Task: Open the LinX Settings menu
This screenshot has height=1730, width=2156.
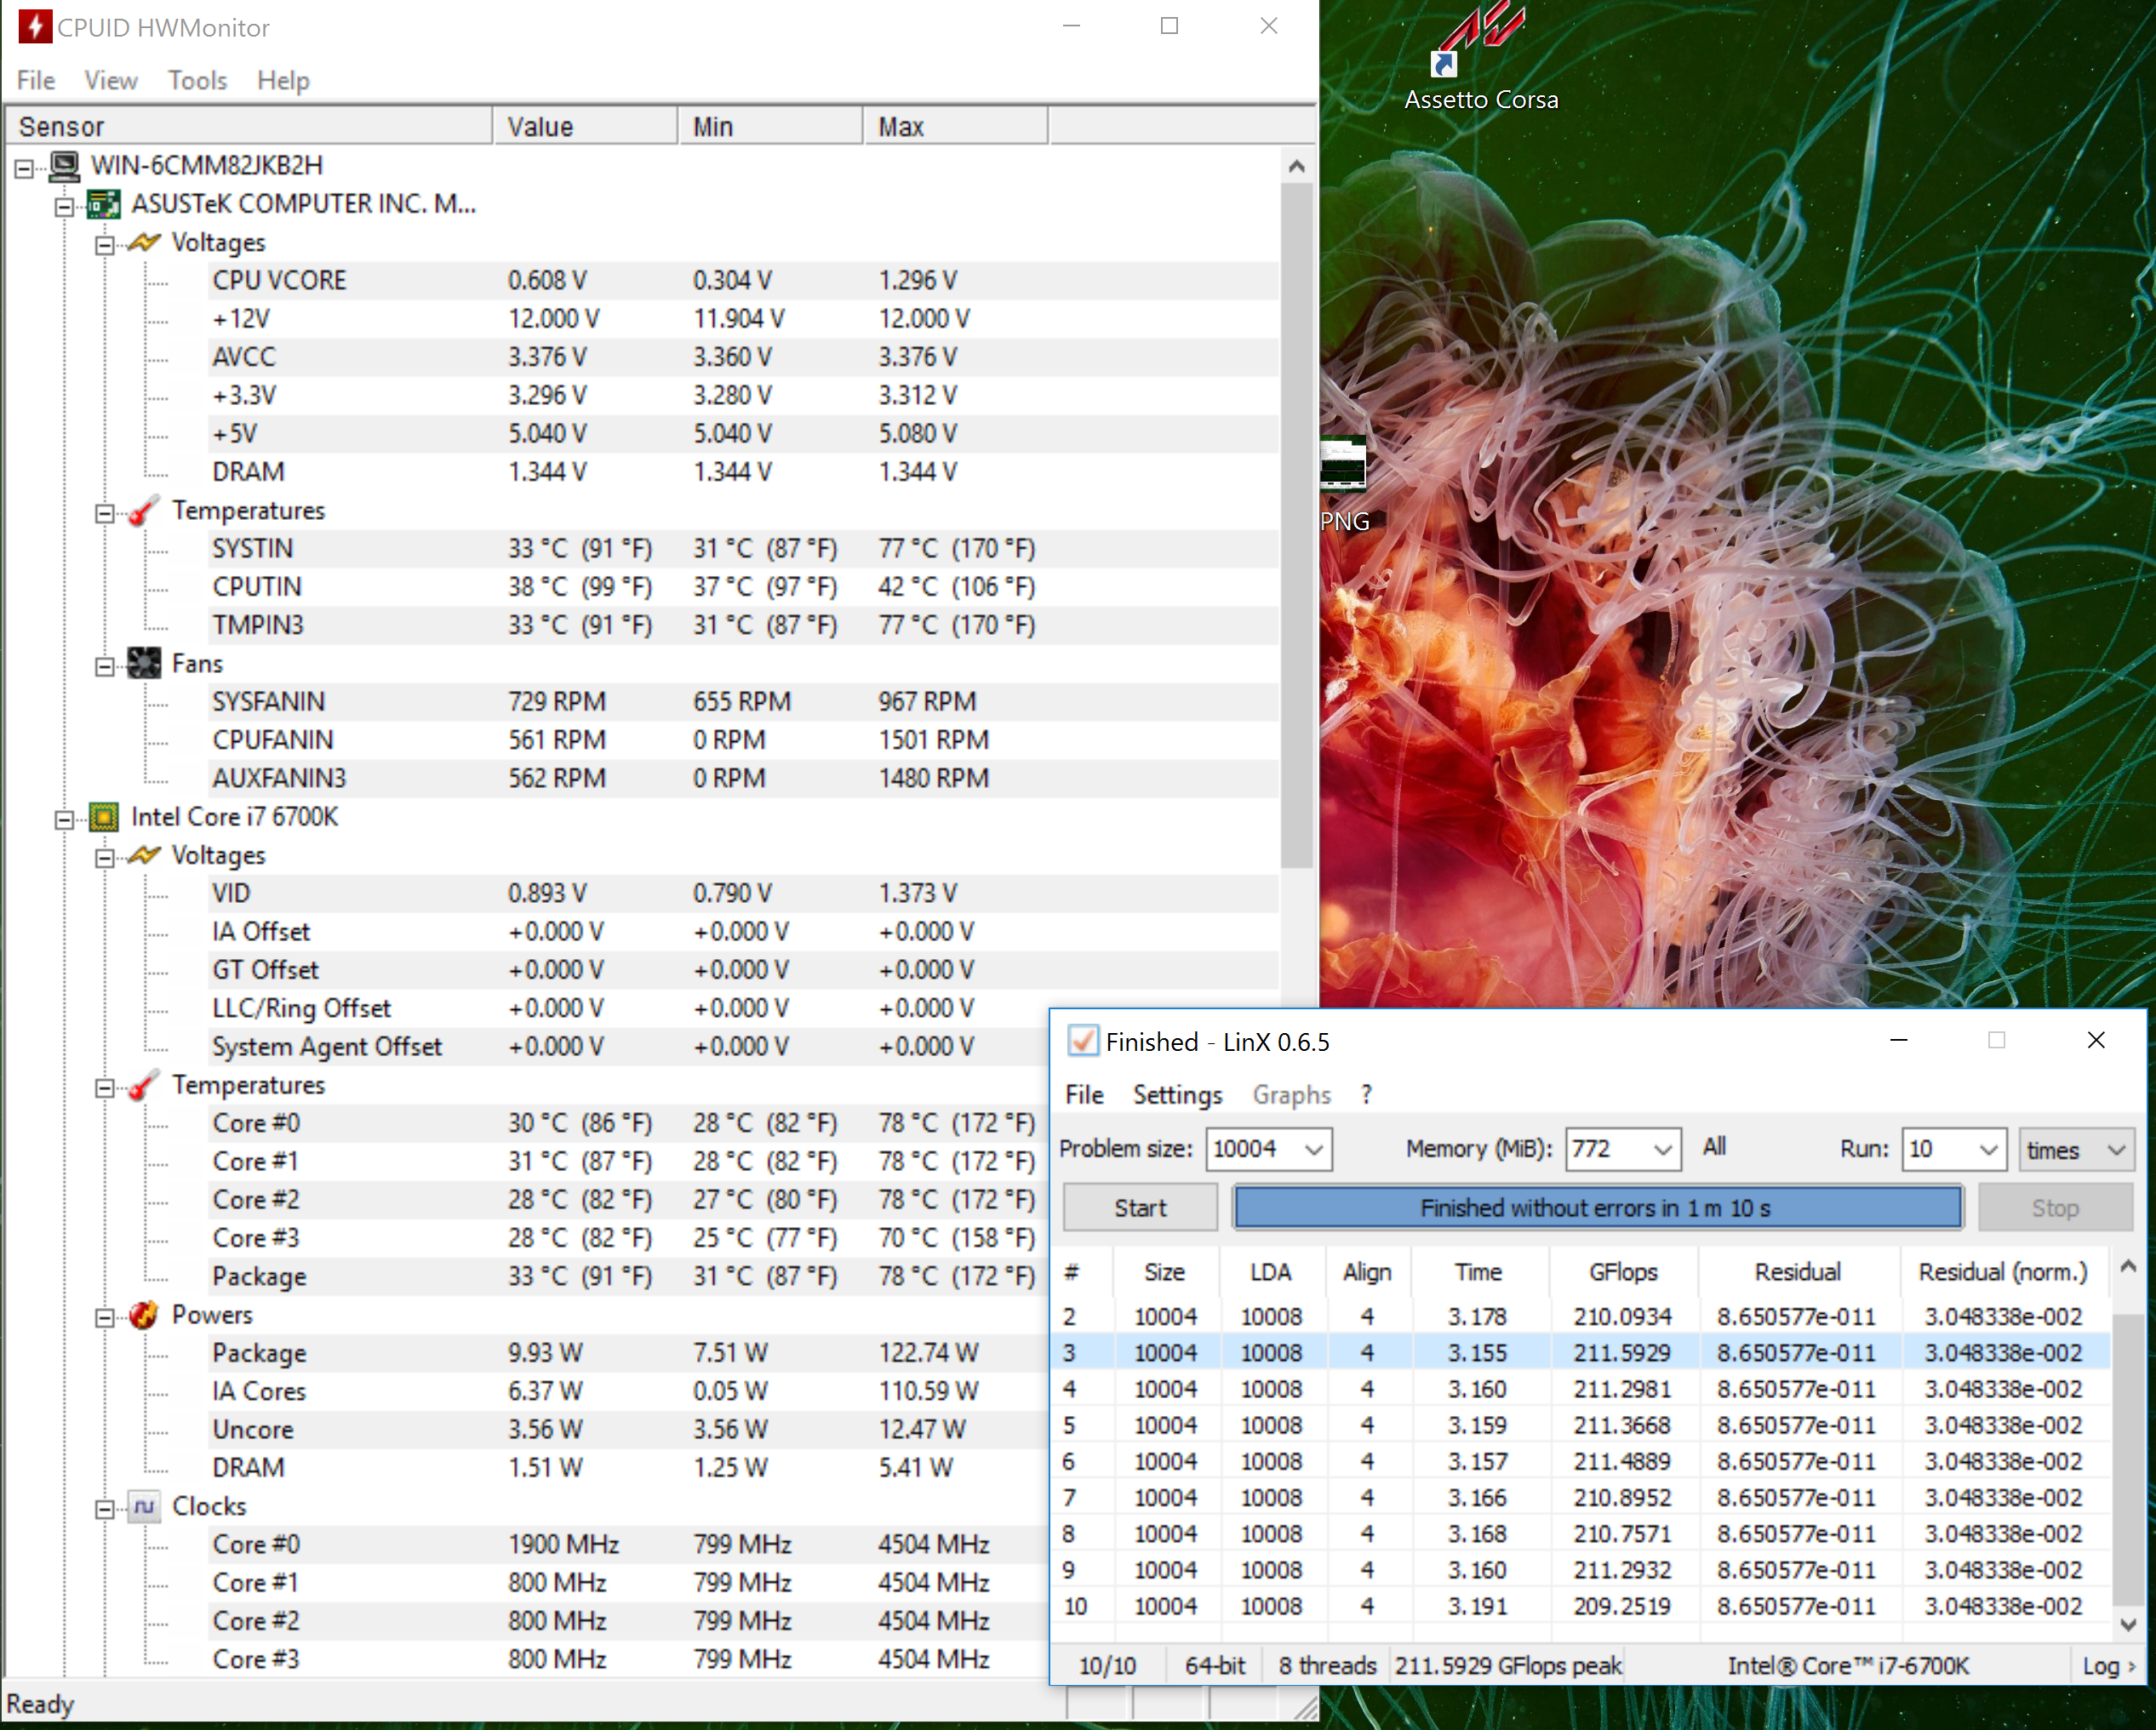Action: pos(1176,1095)
